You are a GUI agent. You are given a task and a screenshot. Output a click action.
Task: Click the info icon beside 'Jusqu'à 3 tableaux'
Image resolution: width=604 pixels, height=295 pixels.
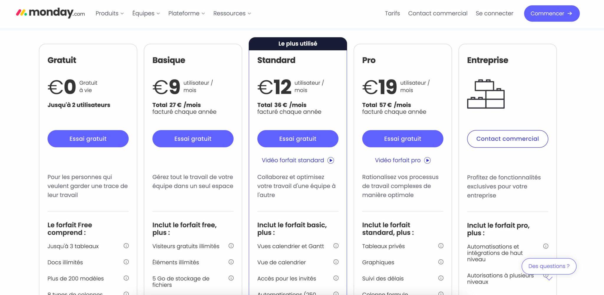126,246
